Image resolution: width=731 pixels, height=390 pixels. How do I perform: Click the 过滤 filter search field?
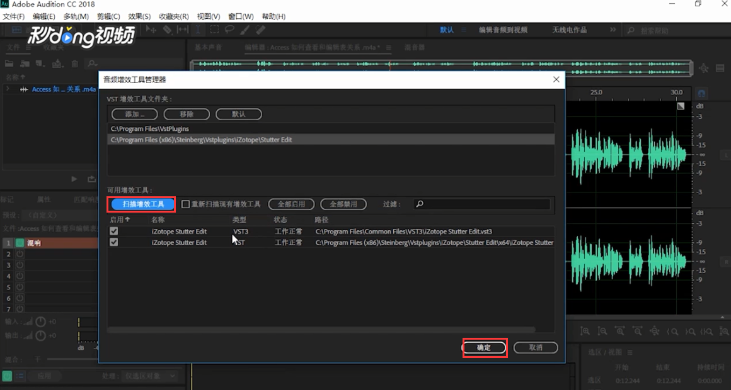pos(481,204)
